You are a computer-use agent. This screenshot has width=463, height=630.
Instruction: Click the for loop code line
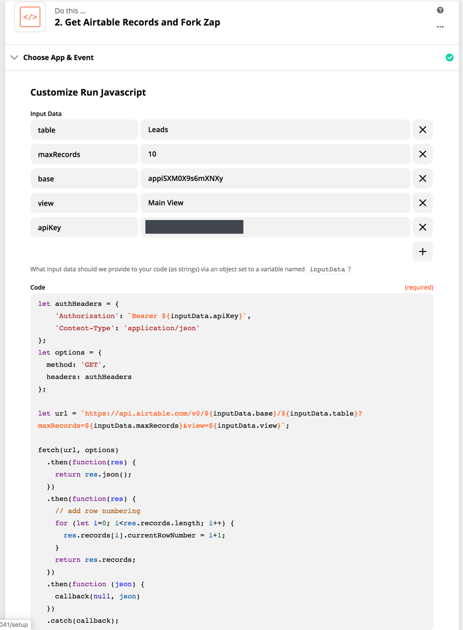point(144,523)
